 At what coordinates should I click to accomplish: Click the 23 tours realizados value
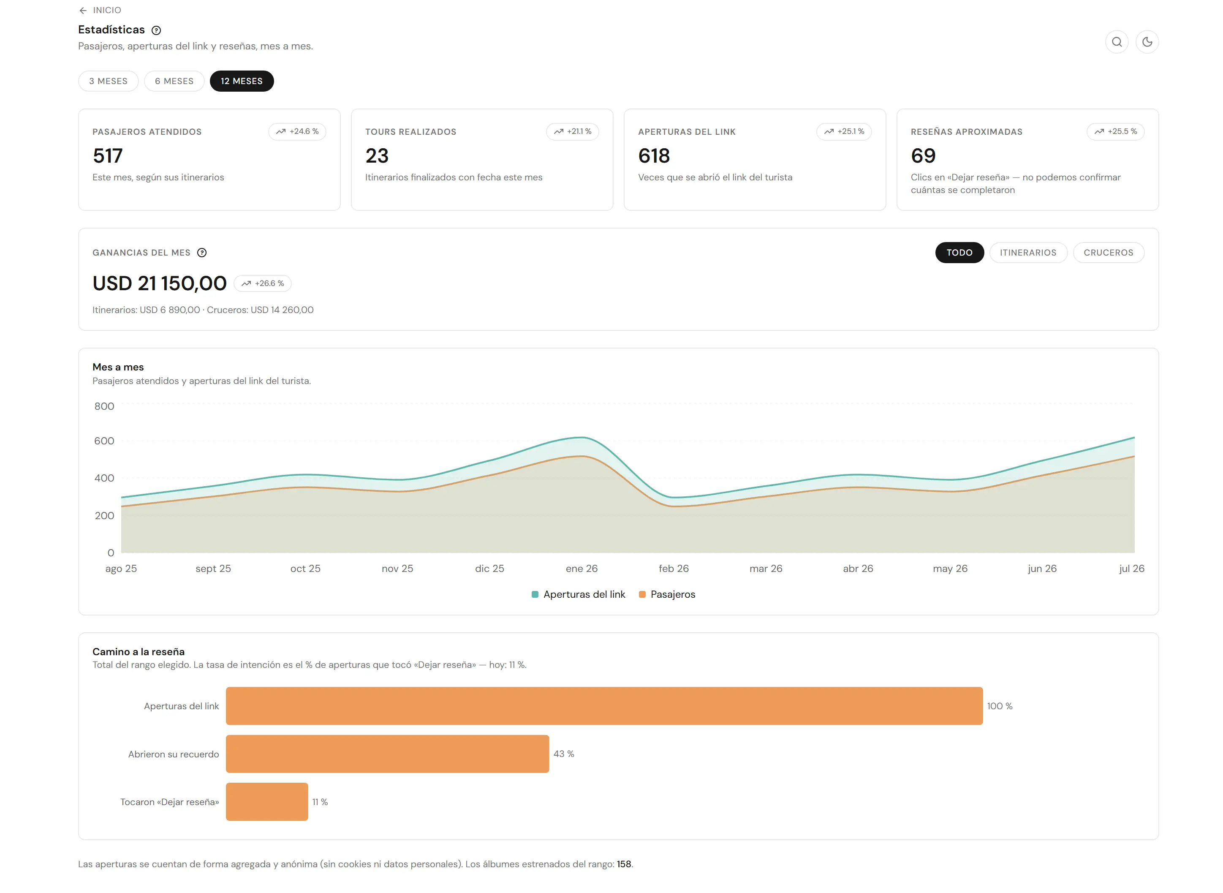(377, 156)
